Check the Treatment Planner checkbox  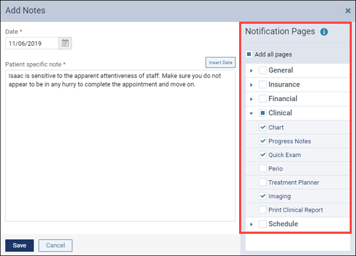pos(263,182)
